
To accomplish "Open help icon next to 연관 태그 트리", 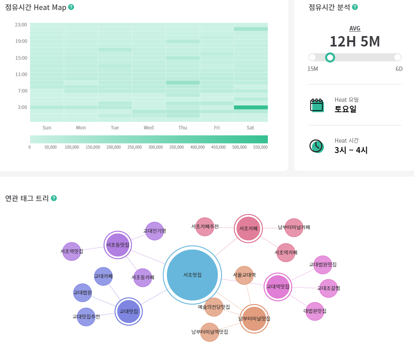I will click(54, 198).
